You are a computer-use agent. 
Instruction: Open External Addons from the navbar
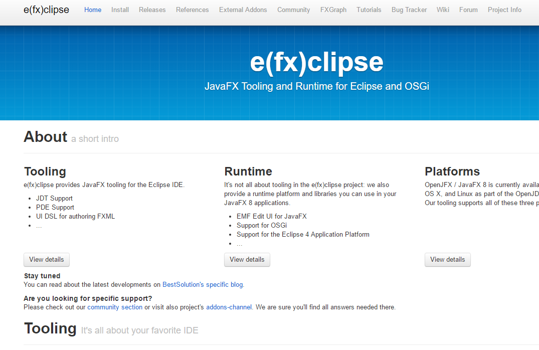243,10
